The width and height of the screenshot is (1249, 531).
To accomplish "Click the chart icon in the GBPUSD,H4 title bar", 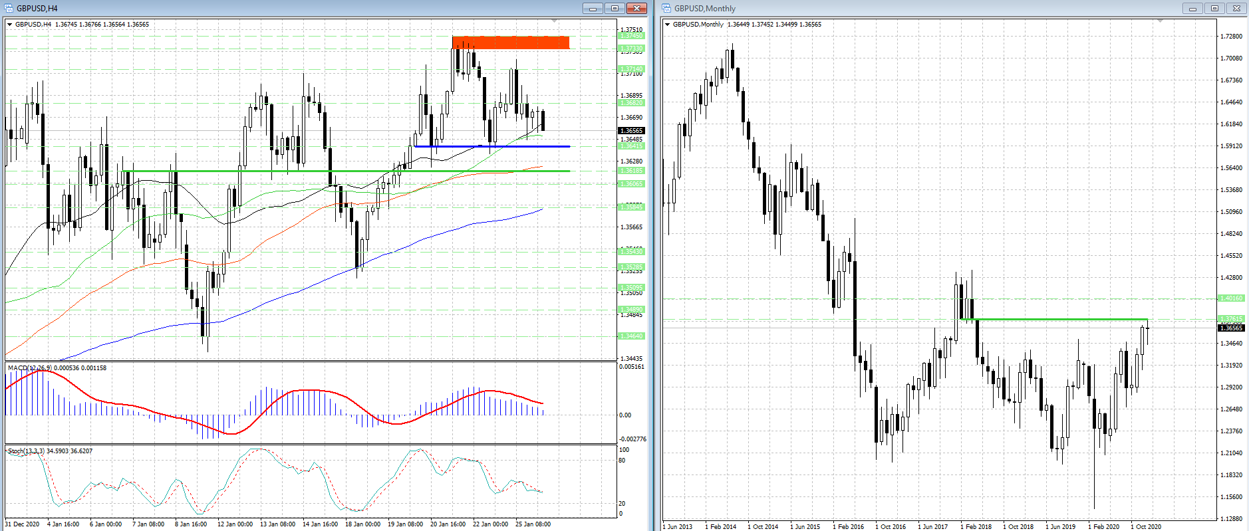I will pyautogui.click(x=9, y=8).
